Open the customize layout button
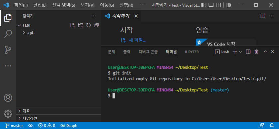This screenshot has height=129, width=279. point(229,5)
